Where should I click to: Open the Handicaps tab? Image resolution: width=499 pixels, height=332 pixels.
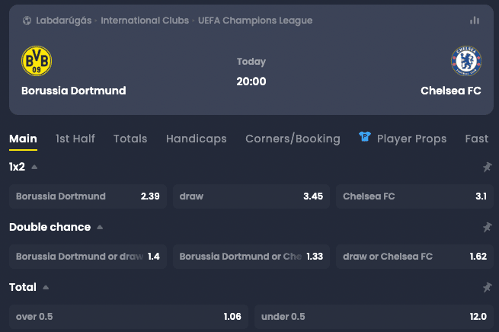tap(196, 139)
